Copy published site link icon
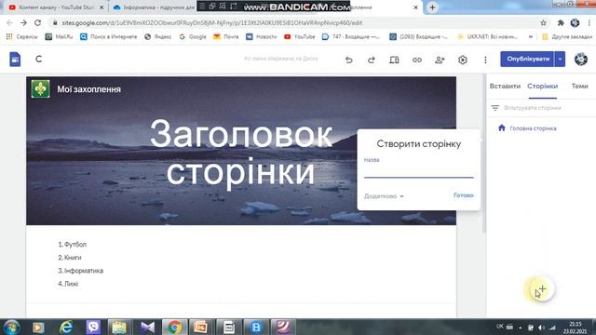The width and height of the screenshot is (596, 335). coord(417,60)
